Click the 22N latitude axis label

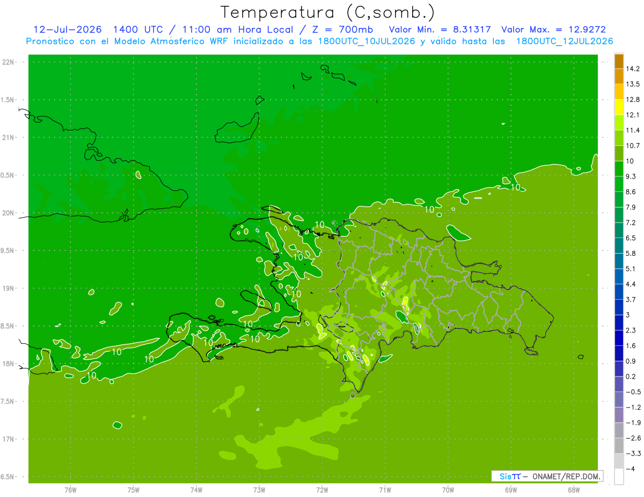[9, 62]
